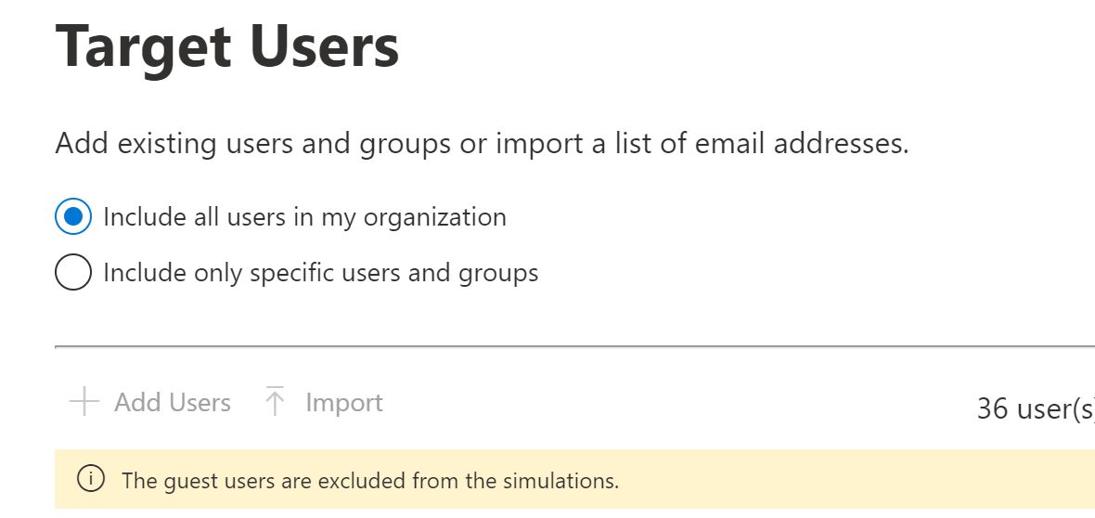Image resolution: width=1095 pixels, height=518 pixels.
Task: Click the horizontal divider line above Add Users
Action: (x=574, y=346)
